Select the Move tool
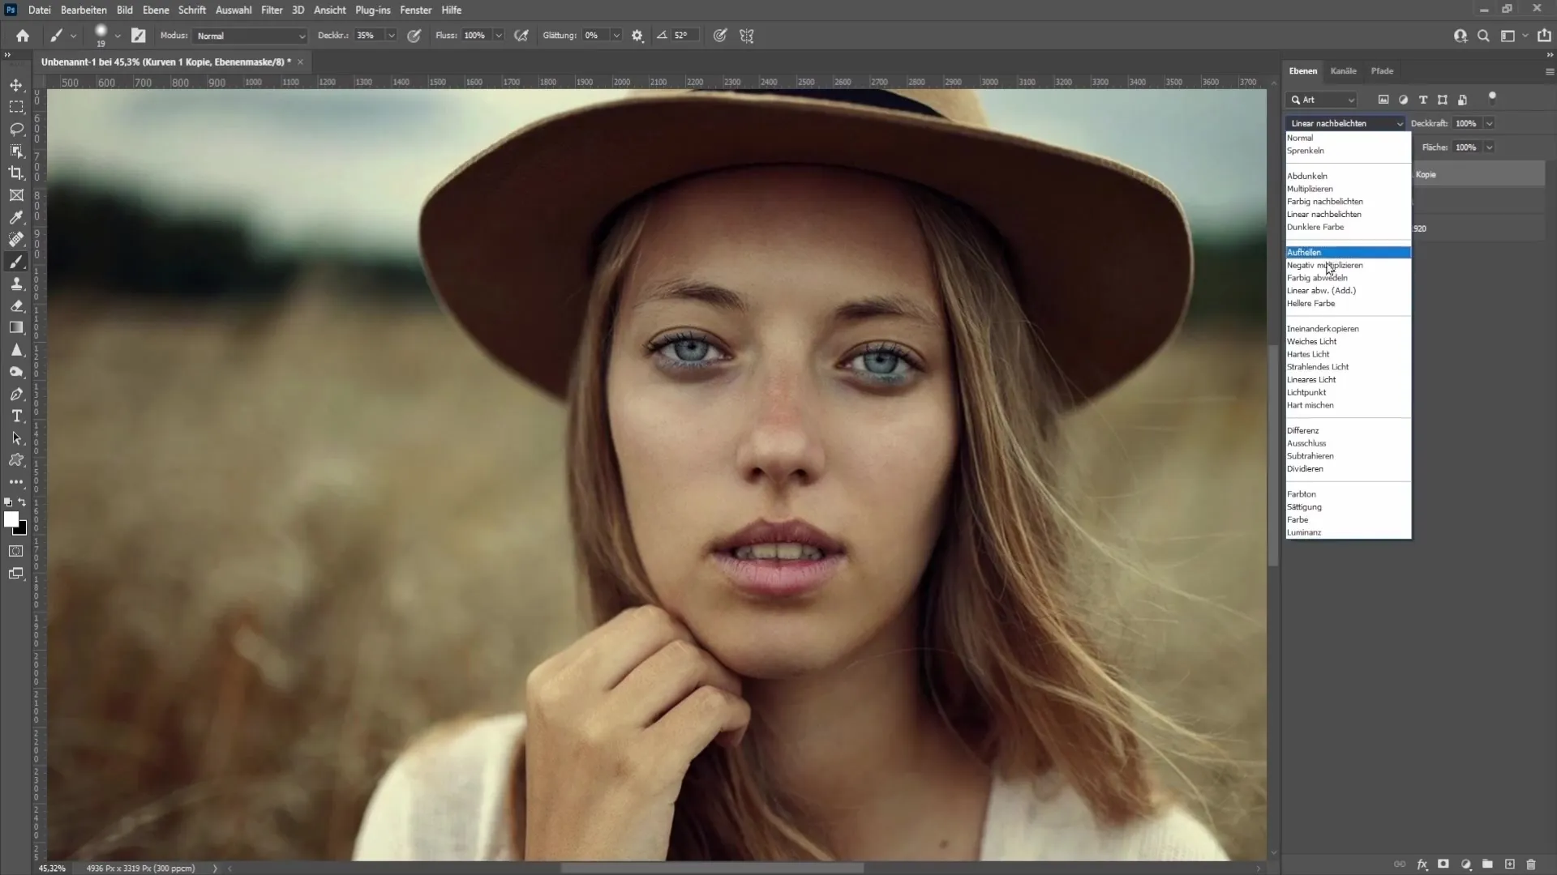1557x875 pixels. (x=16, y=85)
